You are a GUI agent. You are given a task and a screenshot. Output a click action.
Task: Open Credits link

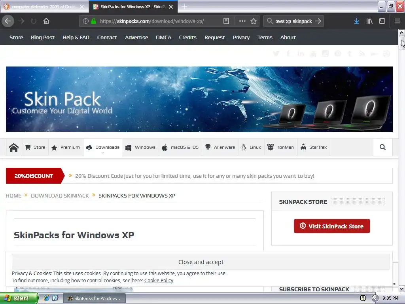click(x=188, y=38)
